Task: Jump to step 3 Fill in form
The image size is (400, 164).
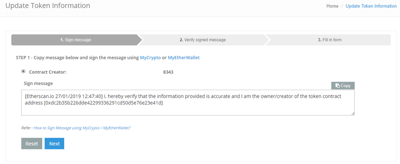Action: 330,40
